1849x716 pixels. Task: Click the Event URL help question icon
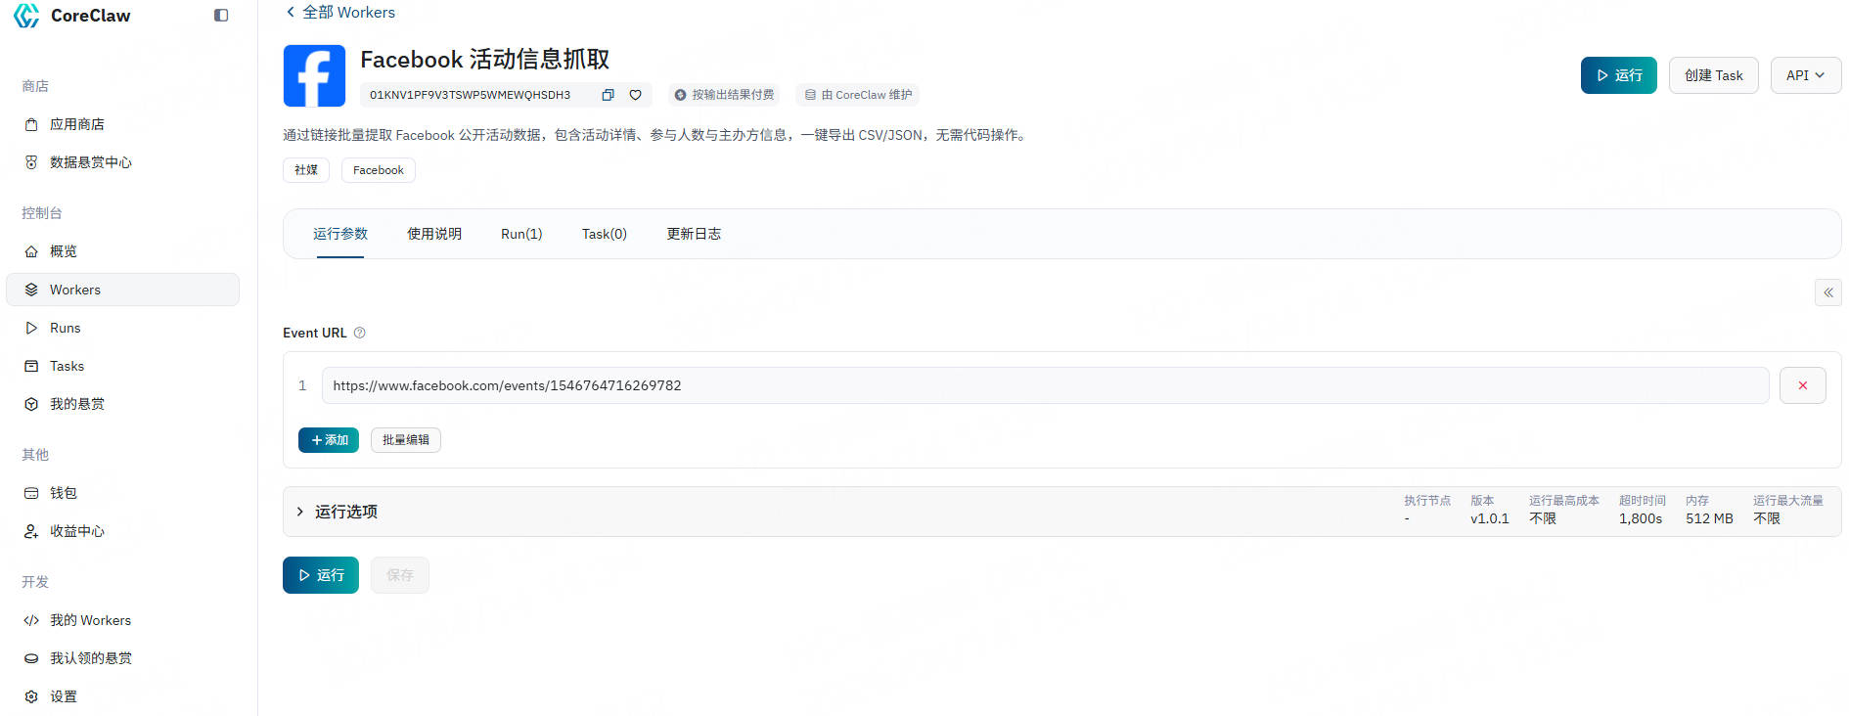tap(360, 333)
